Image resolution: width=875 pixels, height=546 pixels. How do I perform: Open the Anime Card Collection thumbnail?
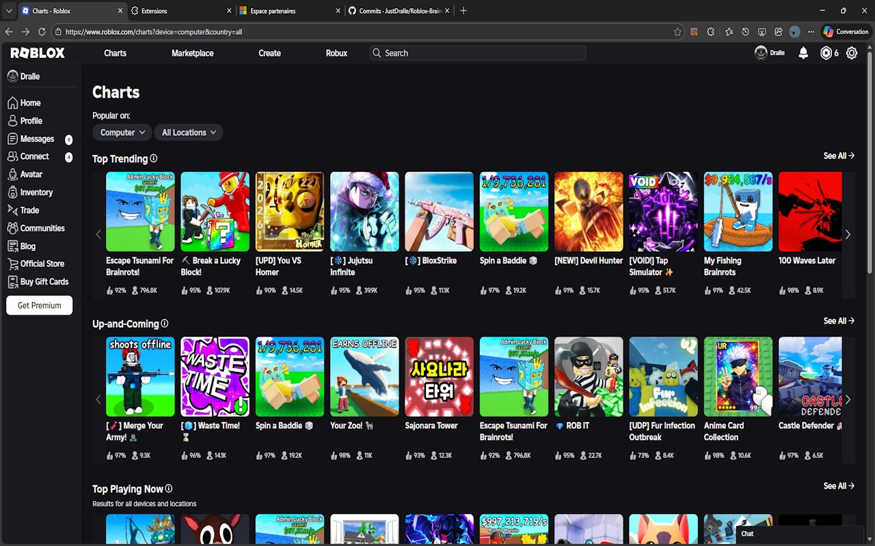(x=738, y=377)
